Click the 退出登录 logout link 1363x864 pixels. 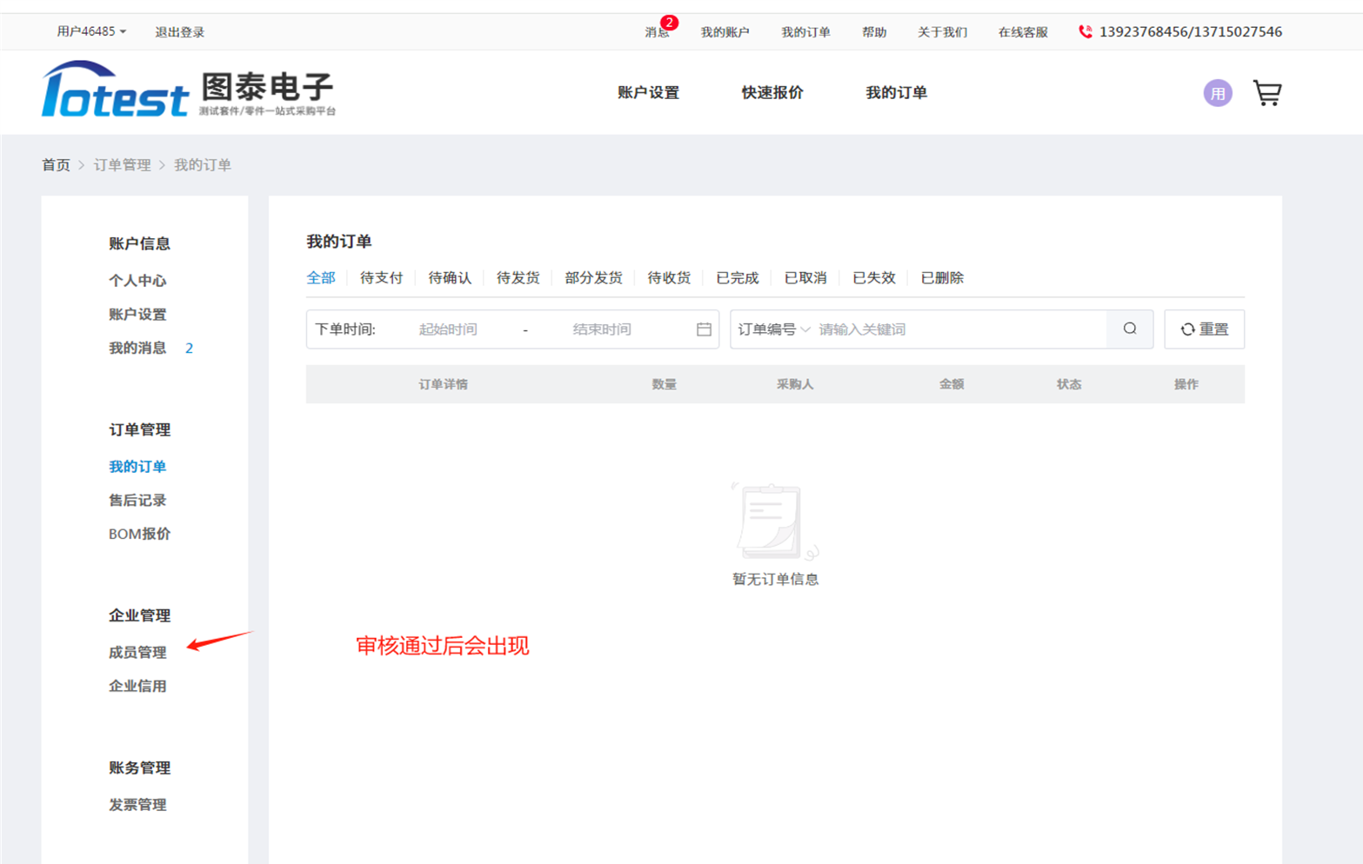(x=179, y=32)
